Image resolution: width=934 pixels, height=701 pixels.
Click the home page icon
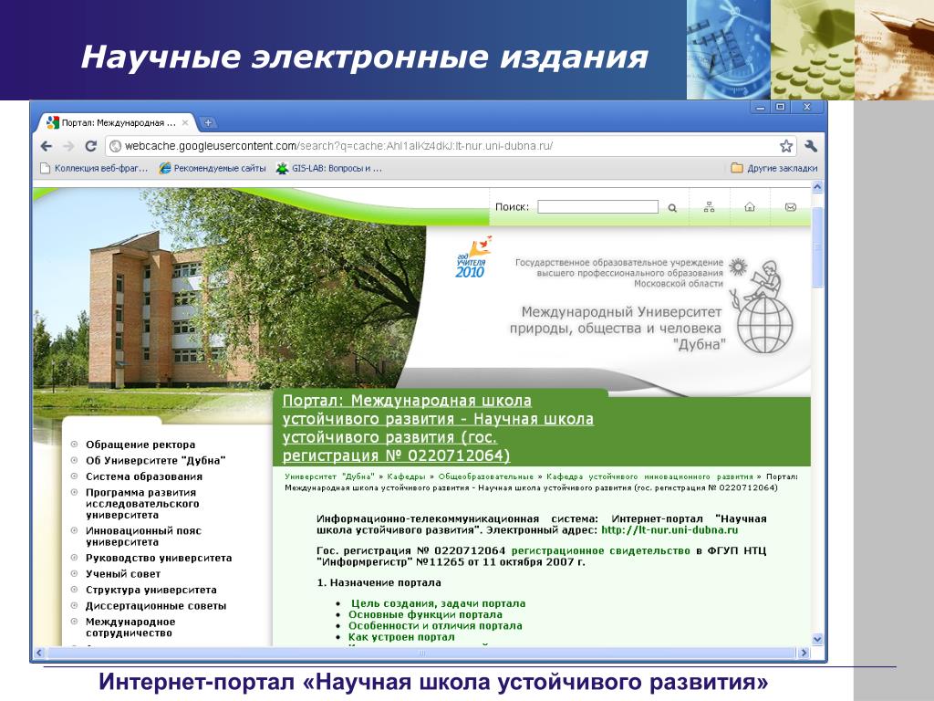coord(750,207)
